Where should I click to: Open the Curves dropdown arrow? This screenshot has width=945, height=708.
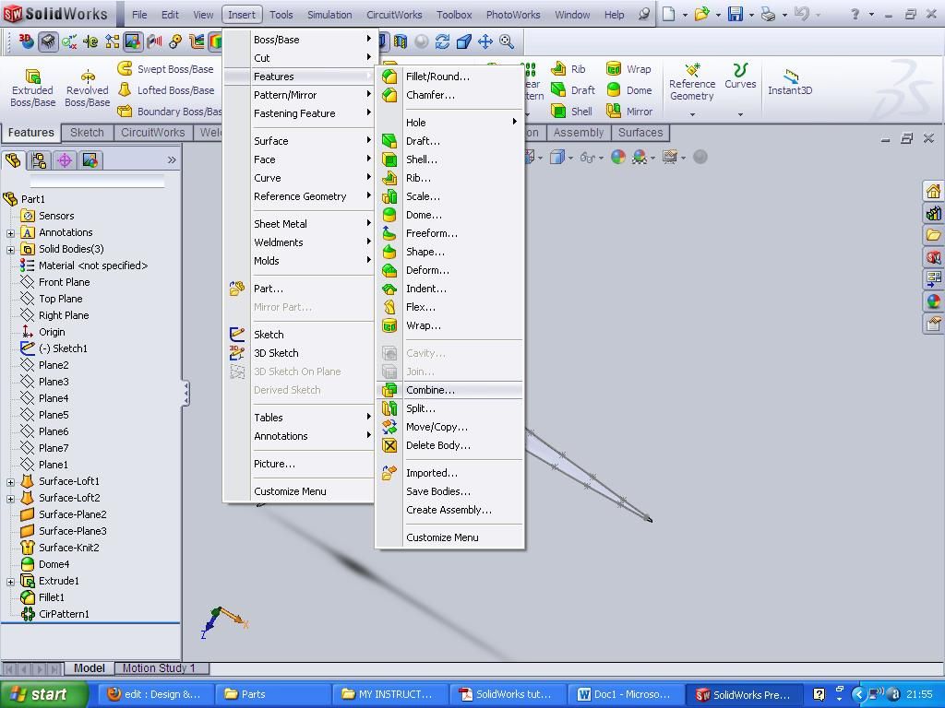tap(740, 114)
